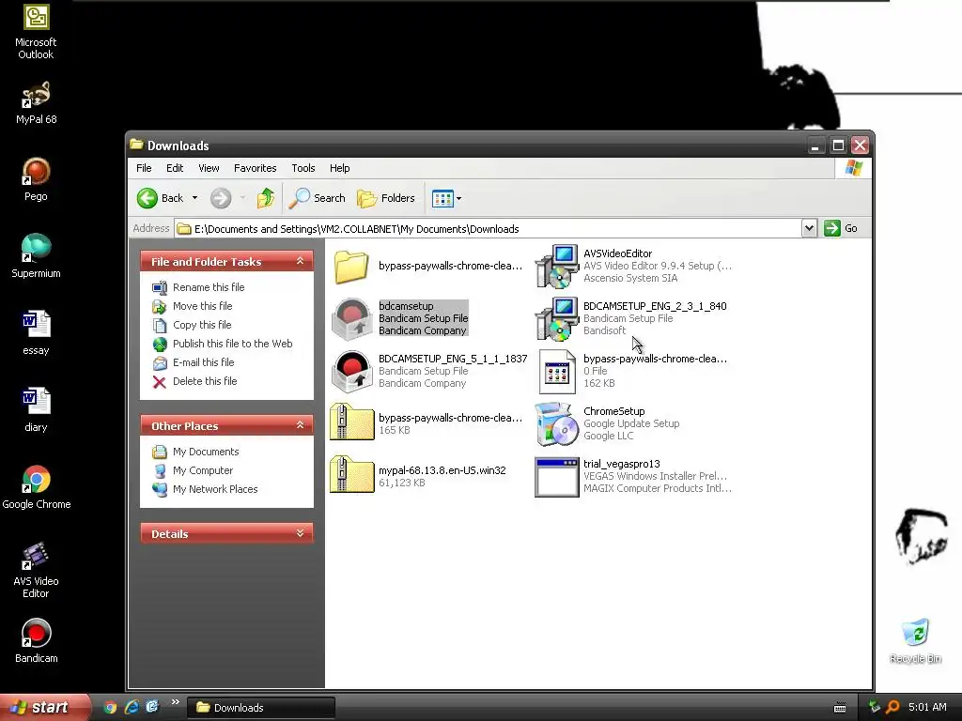This screenshot has height=721, width=962.
Task: Select BDCAMSETUP_ENG_2_3_1_840 installer icon
Action: 556,318
